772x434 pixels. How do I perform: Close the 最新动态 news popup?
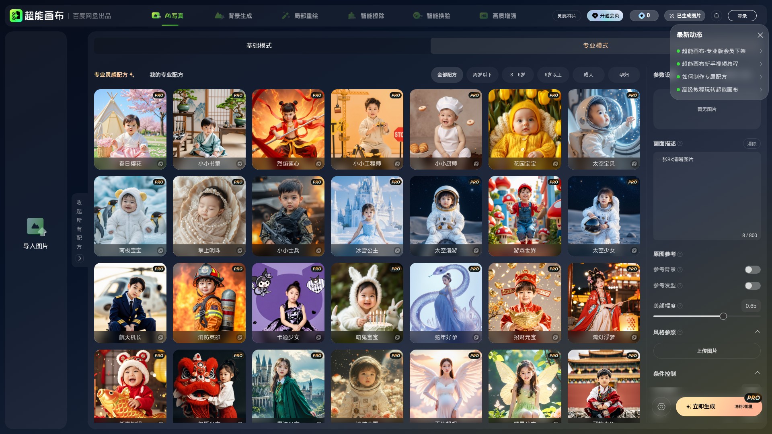(x=760, y=35)
